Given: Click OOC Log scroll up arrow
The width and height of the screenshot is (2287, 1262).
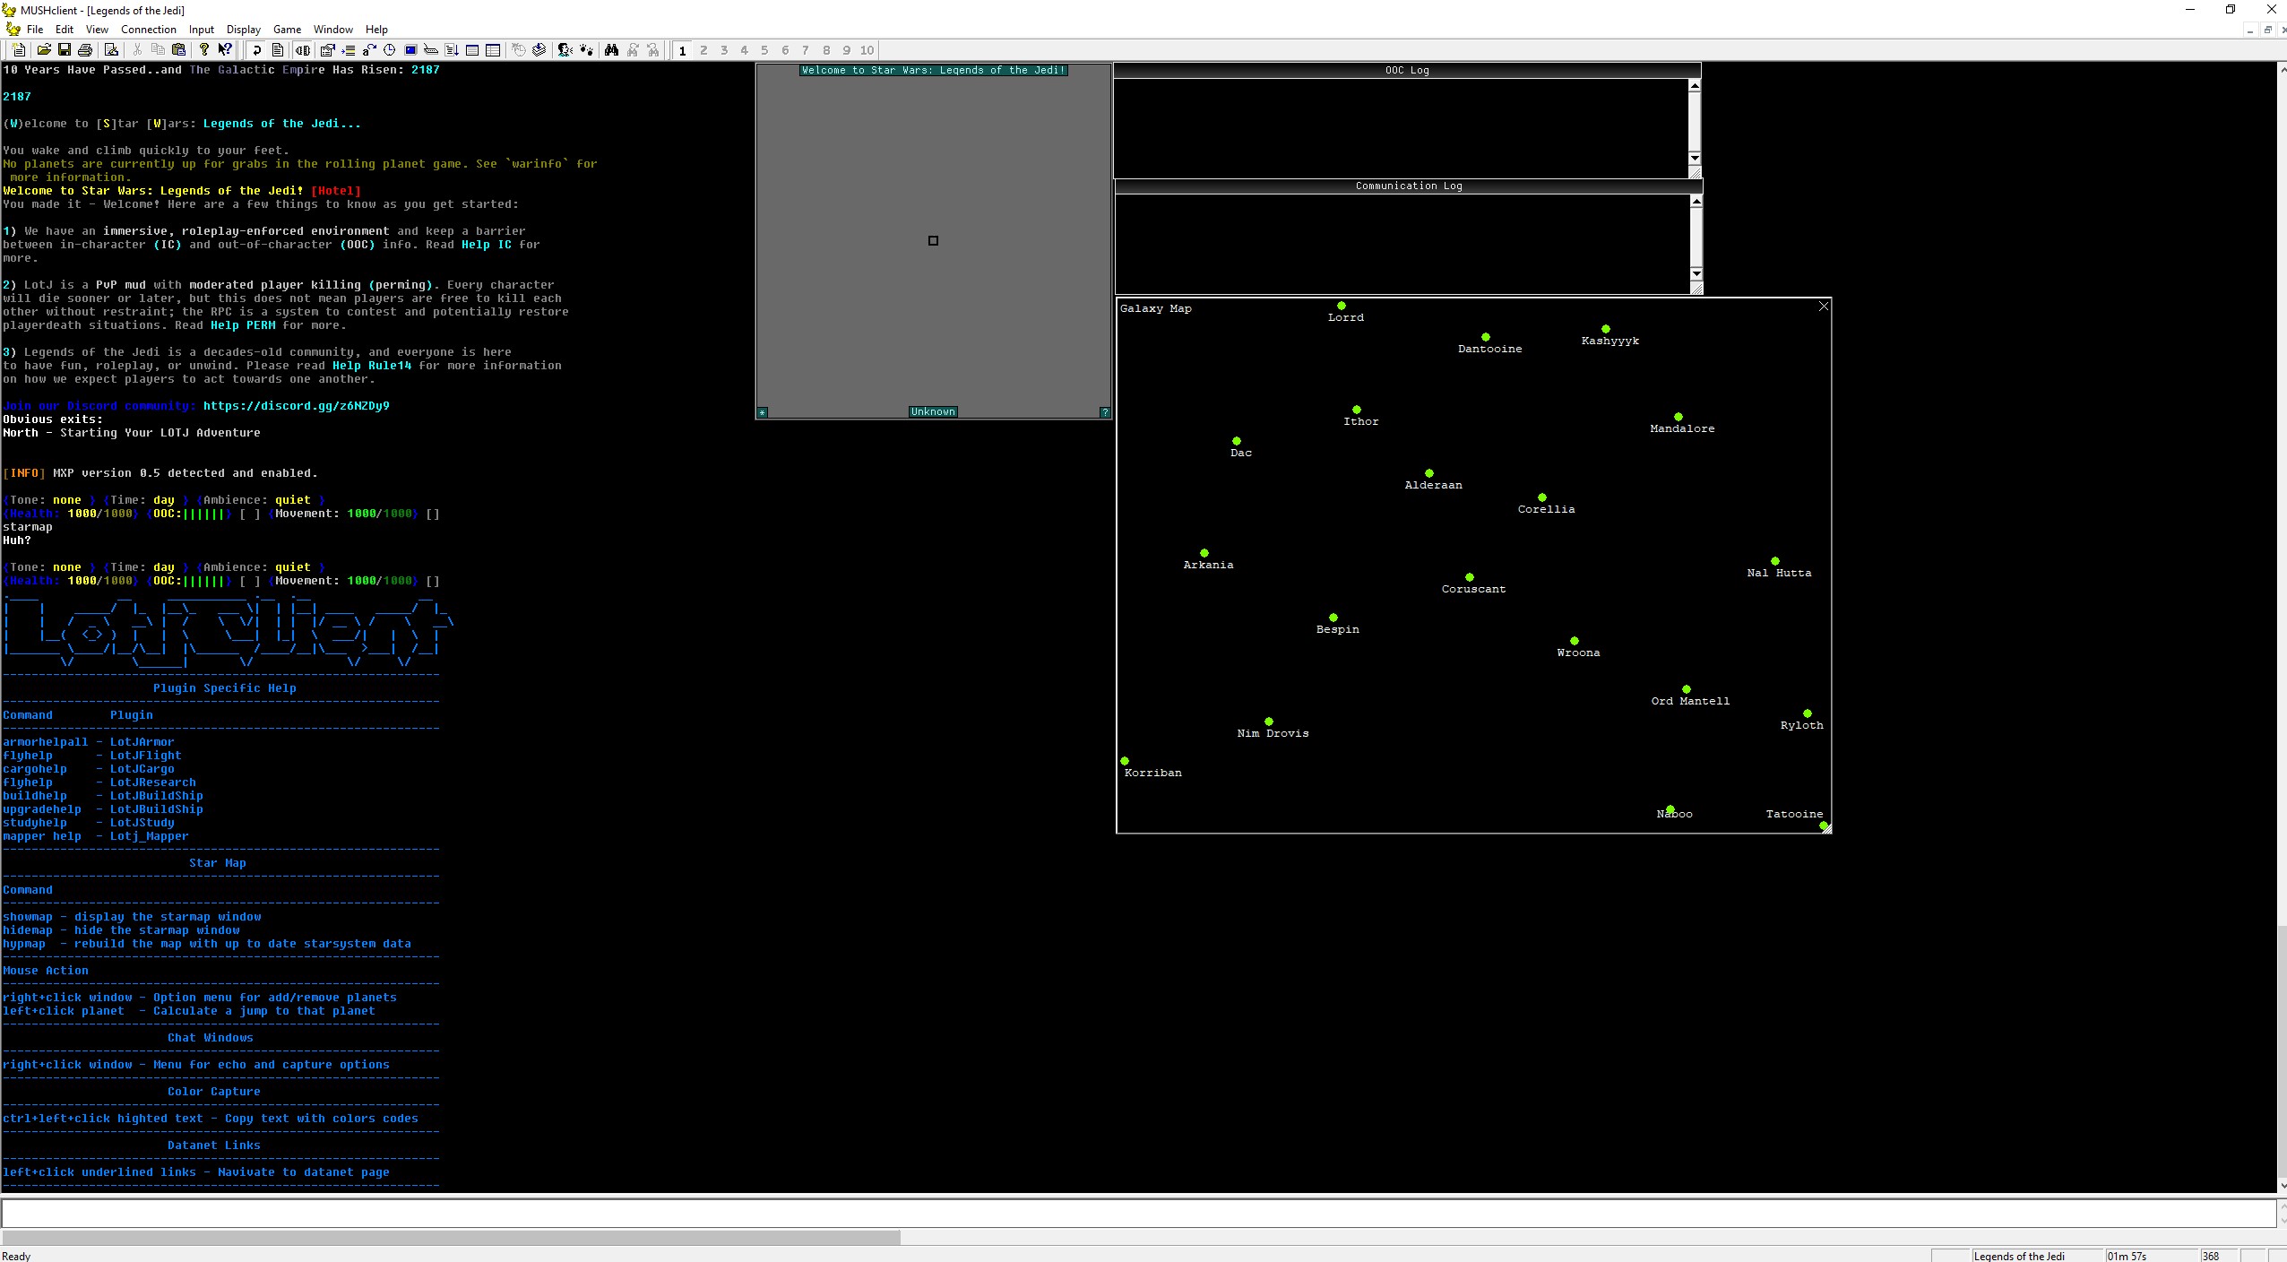Looking at the screenshot, I should (x=1695, y=86).
